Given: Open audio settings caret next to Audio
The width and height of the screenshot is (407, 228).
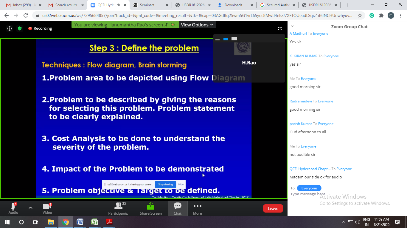Looking at the screenshot, I should [x=30, y=208].
